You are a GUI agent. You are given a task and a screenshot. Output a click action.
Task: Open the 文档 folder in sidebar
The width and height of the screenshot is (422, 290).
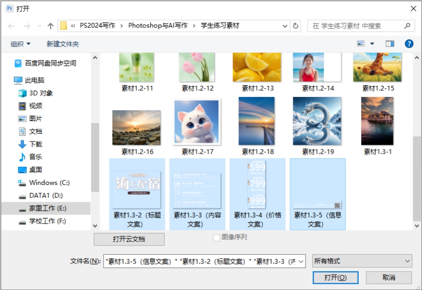pyautogui.click(x=30, y=131)
